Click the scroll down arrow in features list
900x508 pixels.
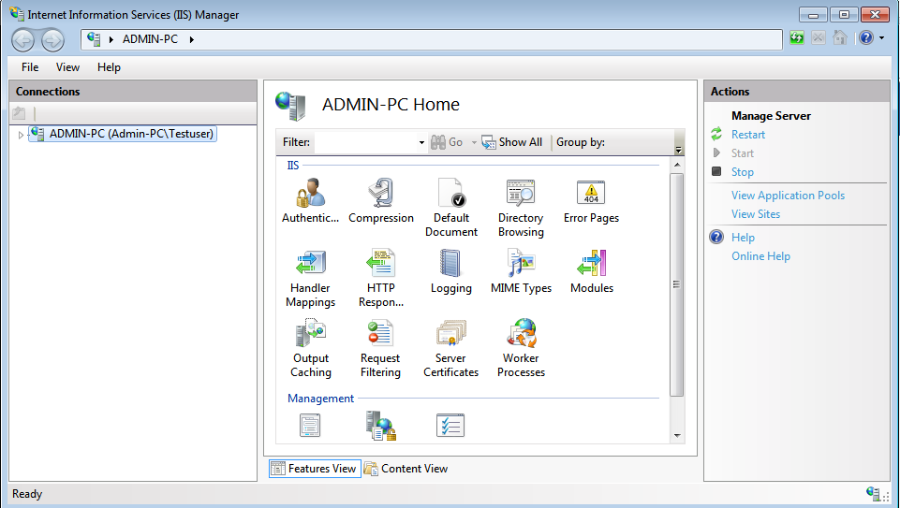(677, 436)
